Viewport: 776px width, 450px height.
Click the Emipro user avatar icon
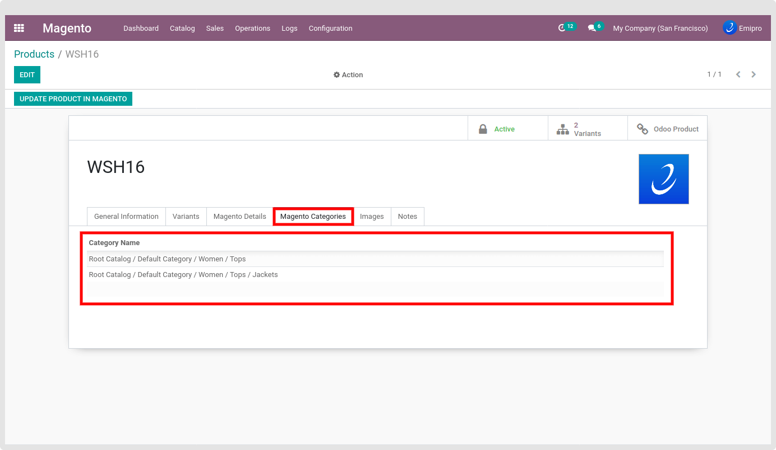point(729,27)
